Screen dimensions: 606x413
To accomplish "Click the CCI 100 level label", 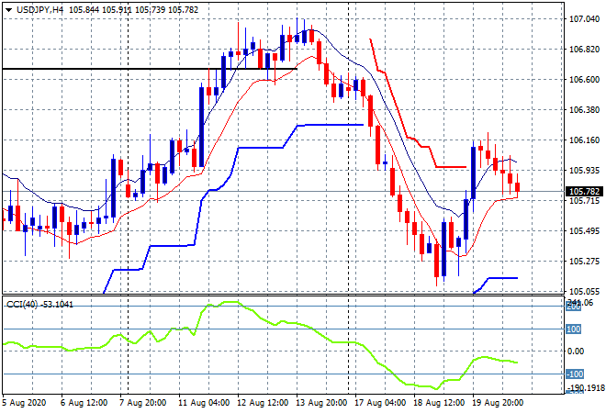I will [573, 329].
